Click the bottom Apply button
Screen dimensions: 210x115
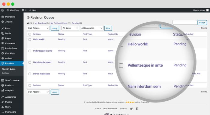(x=55, y=92)
